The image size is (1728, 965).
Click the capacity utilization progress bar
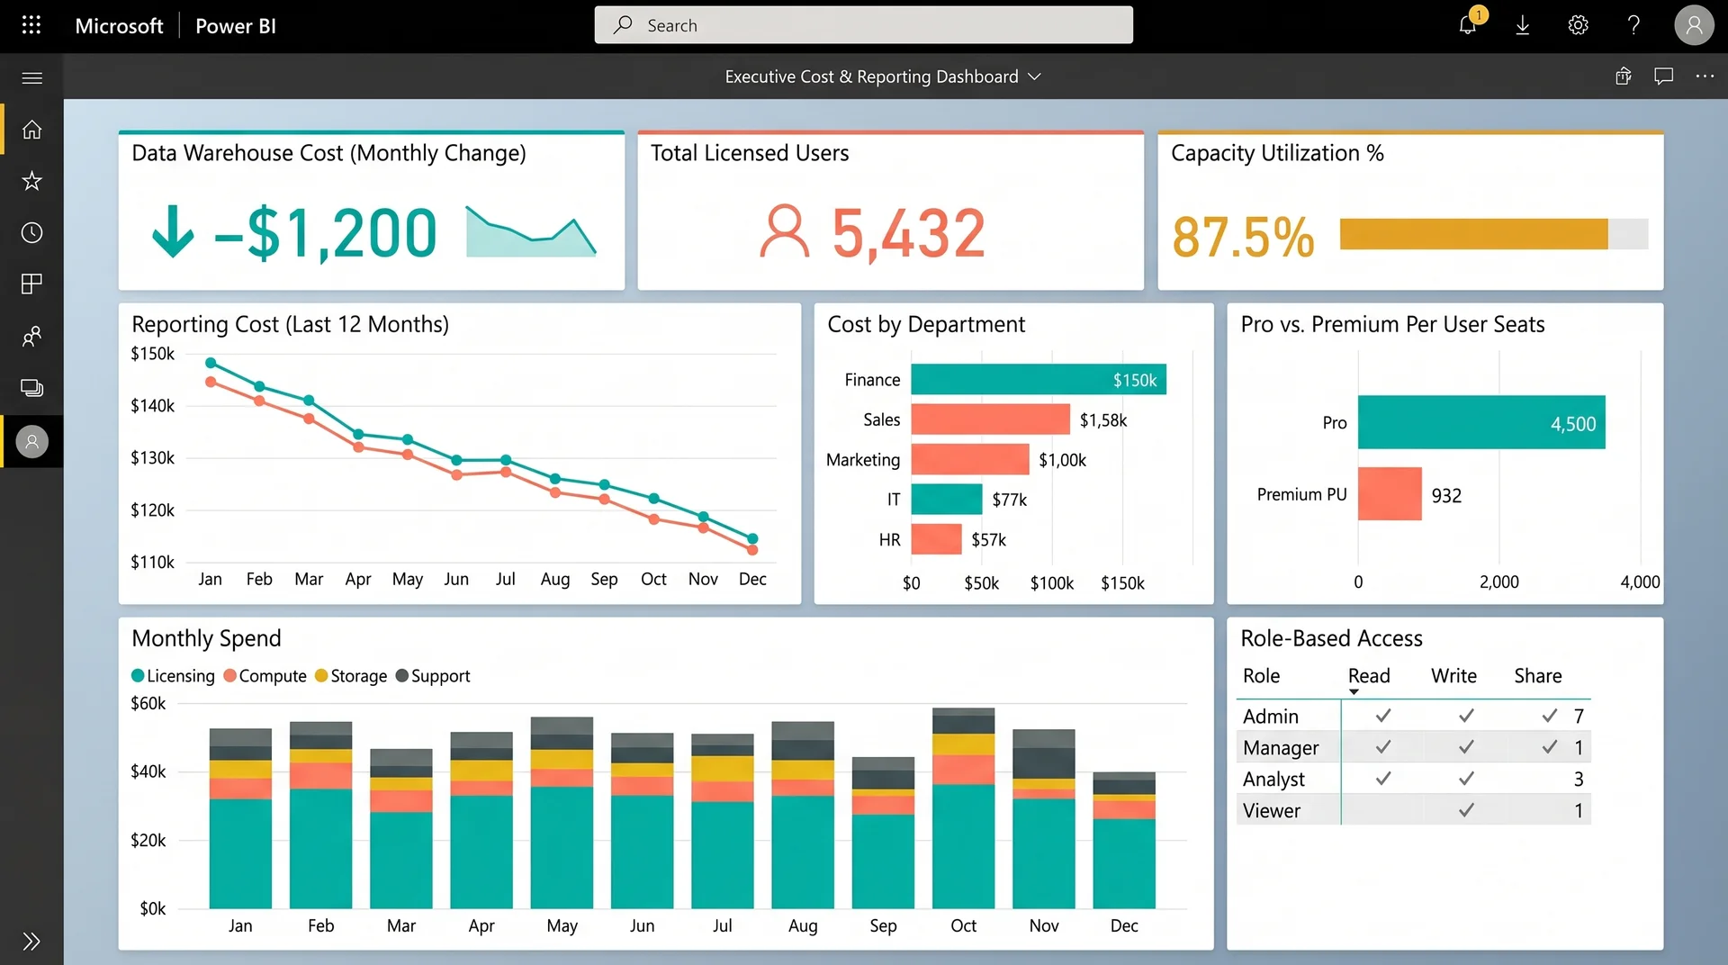pos(1494,234)
